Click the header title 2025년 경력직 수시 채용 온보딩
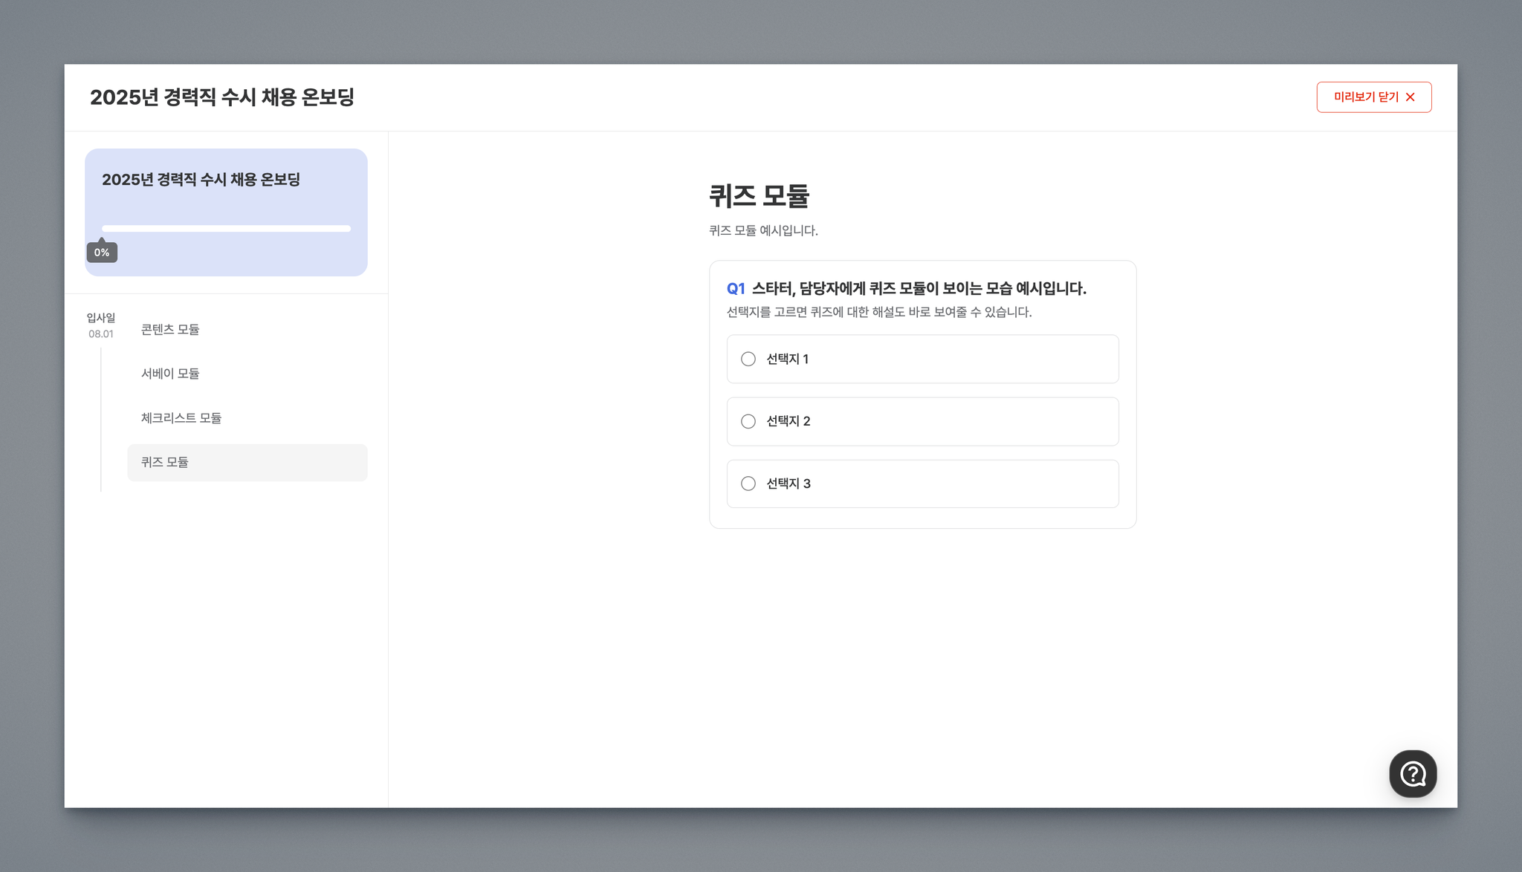The height and width of the screenshot is (872, 1522). pos(222,97)
